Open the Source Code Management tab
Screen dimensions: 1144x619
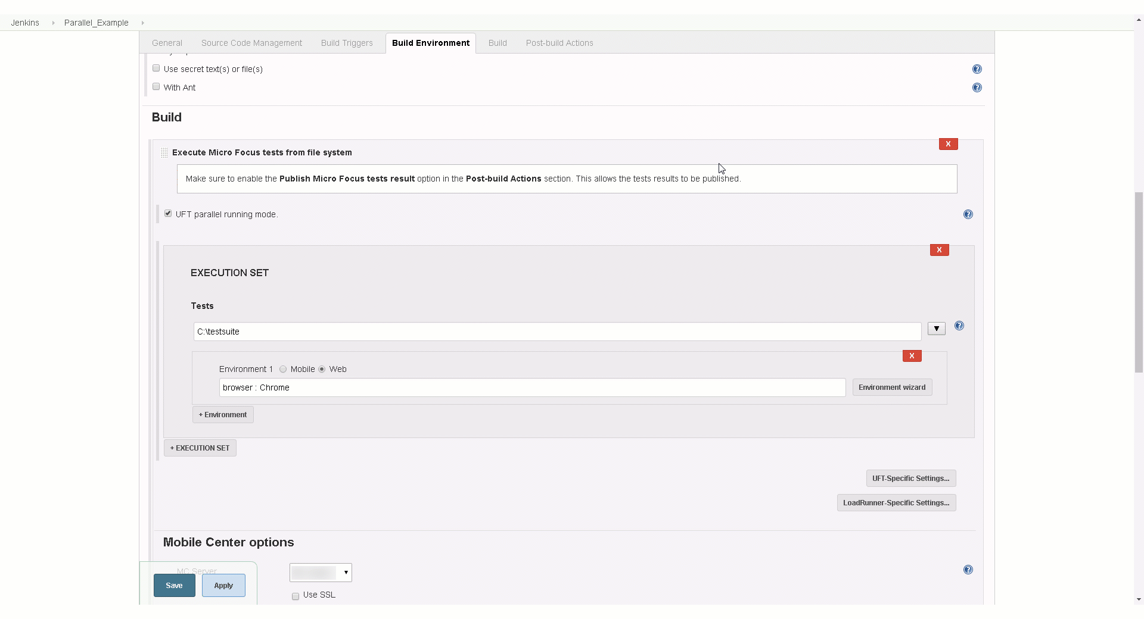[x=251, y=43]
